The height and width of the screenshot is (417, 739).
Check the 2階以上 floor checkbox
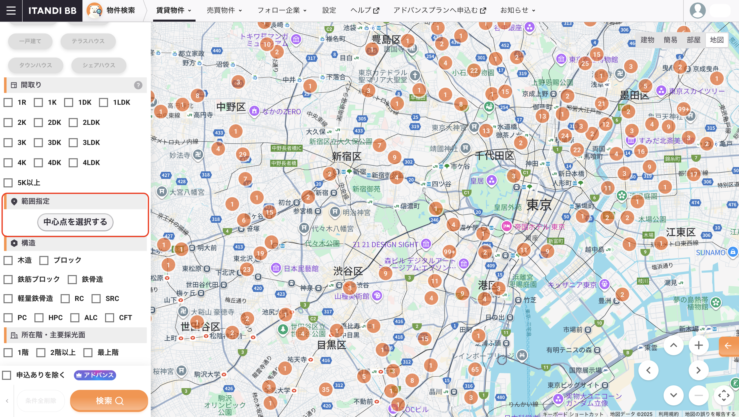point(41,352)
